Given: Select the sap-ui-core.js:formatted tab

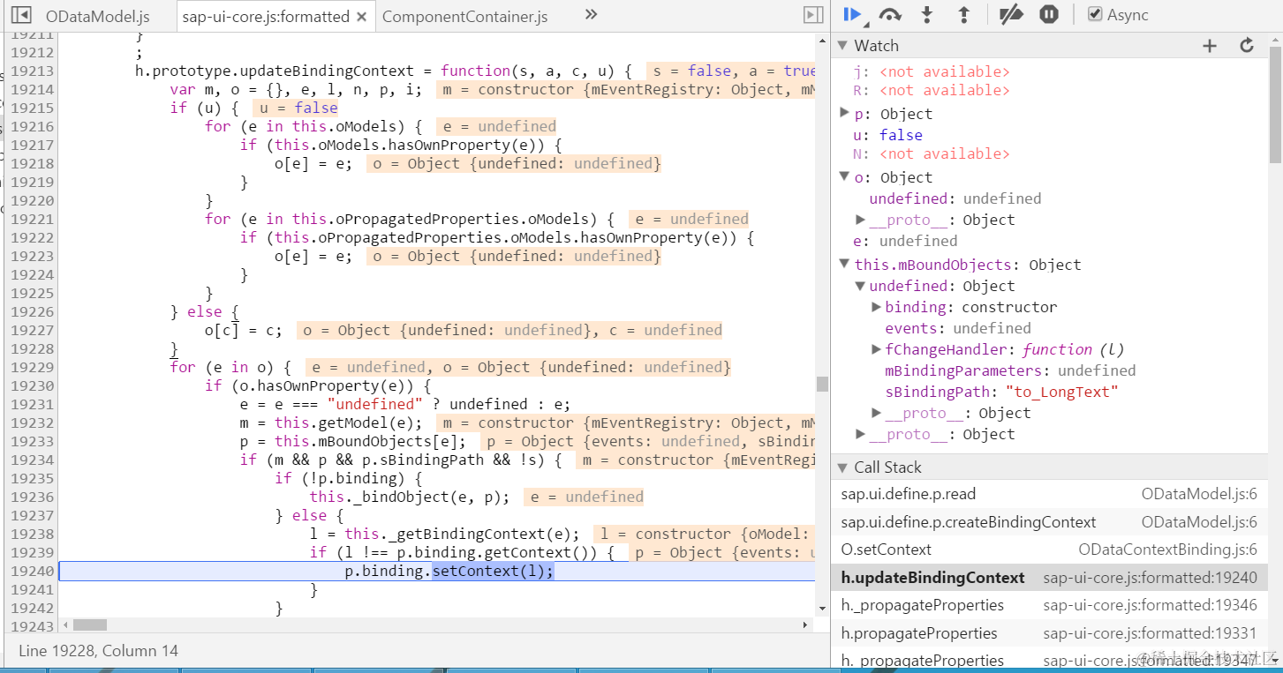Looking at the screenshot, I should [265, 17].
